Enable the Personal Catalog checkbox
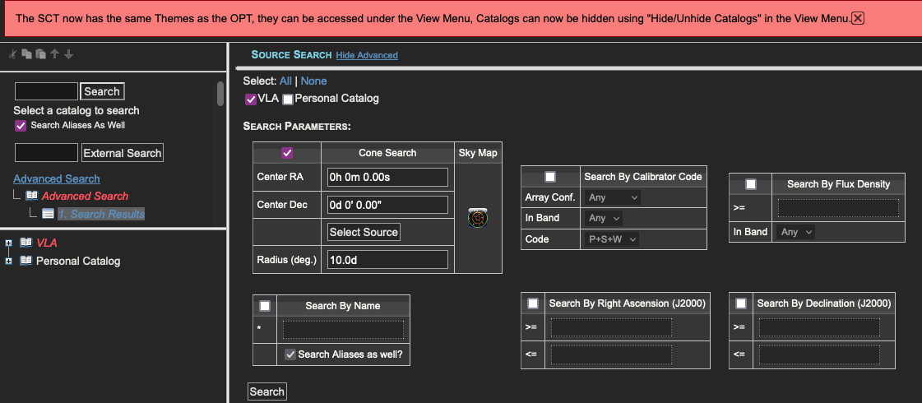The image size is (922, 403). (288, 99)
